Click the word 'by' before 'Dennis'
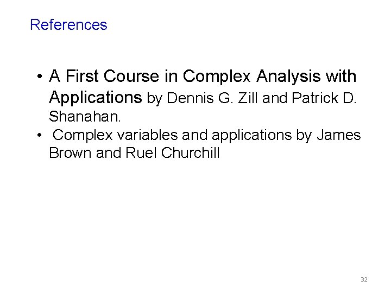The image size is (391, 293). (155, 99)
